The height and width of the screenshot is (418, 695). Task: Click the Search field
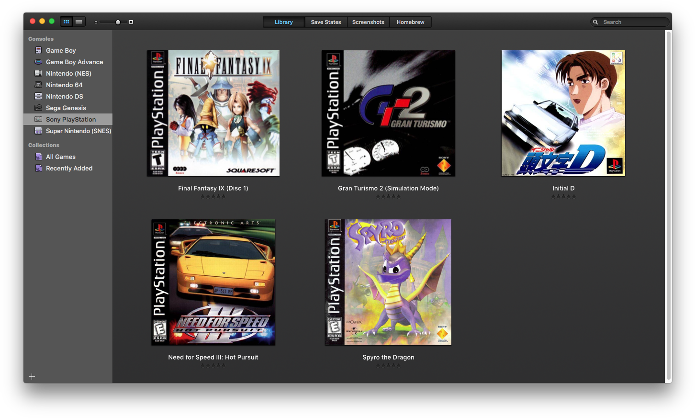tap(633, 22)
